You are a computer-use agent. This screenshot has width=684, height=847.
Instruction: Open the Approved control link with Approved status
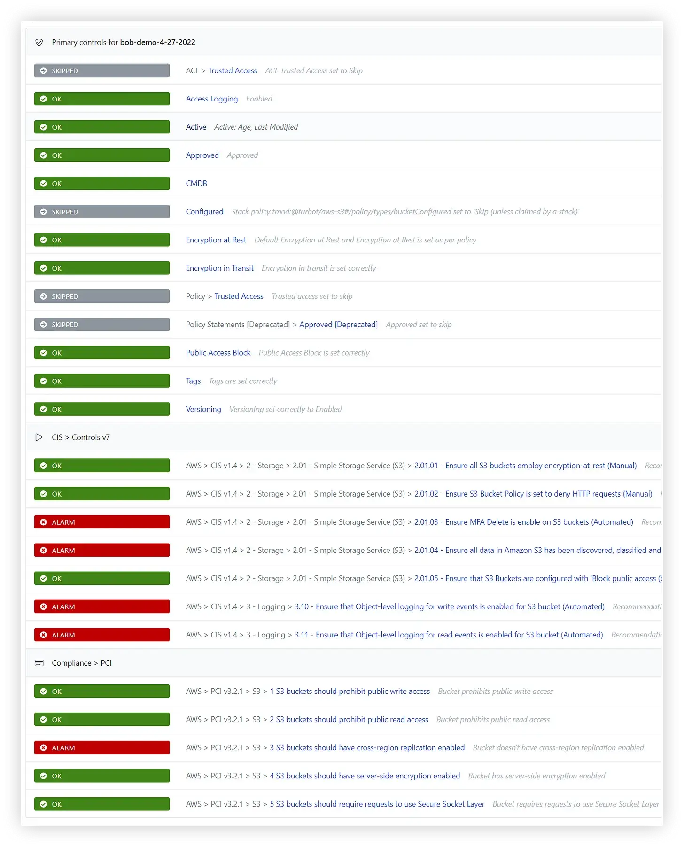pos(202,155)
